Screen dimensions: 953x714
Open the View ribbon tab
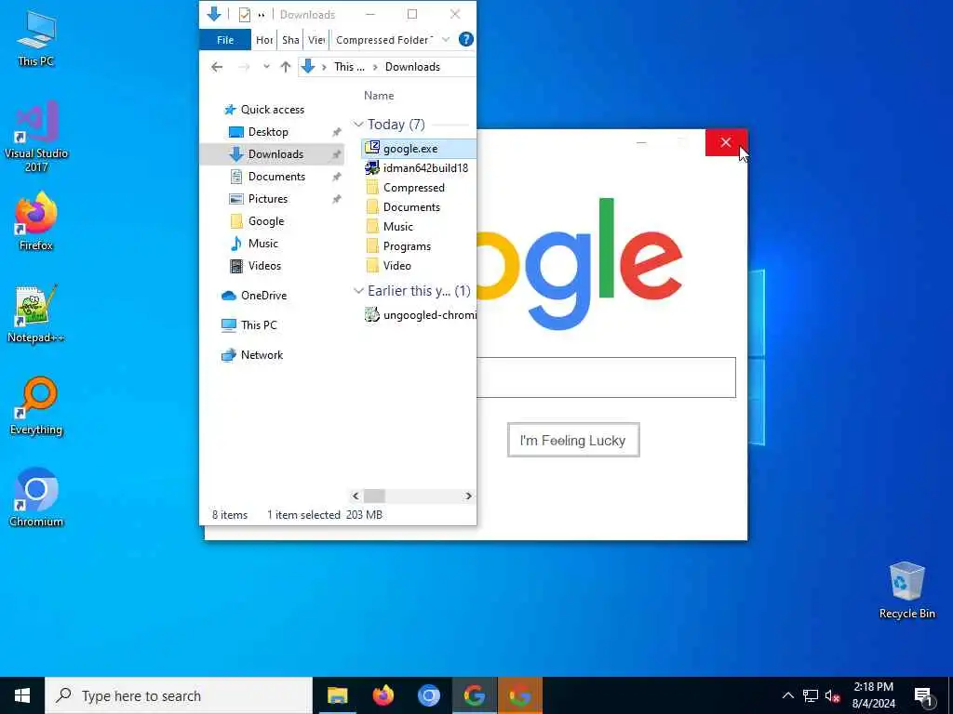316,39
